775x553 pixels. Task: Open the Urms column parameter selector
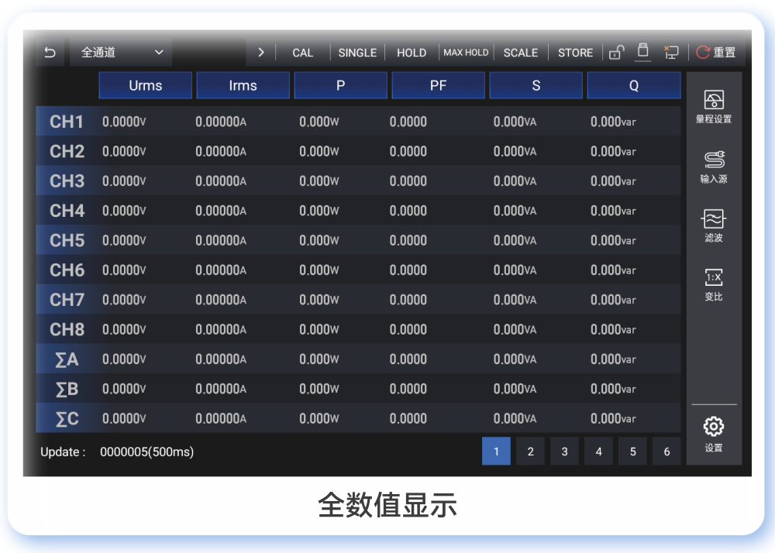tap(145, 86)
